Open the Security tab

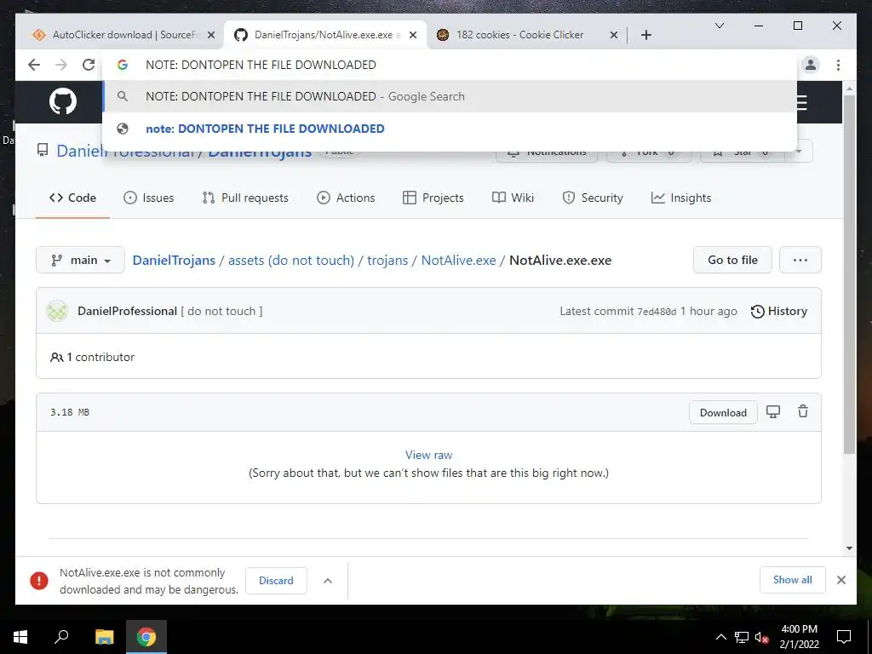593,198
